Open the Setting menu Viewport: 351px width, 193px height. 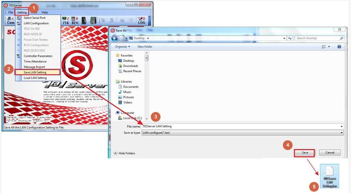pos(22,12)
